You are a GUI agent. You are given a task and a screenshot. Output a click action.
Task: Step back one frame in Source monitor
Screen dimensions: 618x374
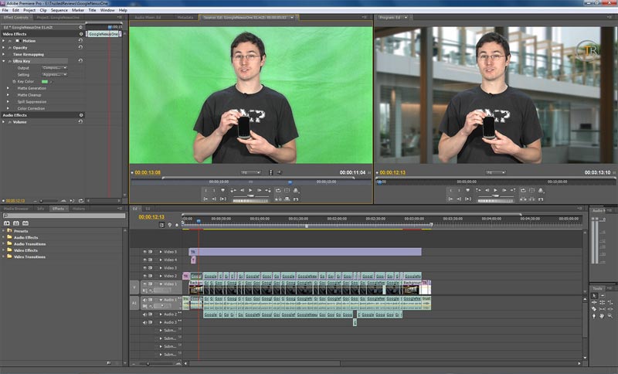coord(242,190)
